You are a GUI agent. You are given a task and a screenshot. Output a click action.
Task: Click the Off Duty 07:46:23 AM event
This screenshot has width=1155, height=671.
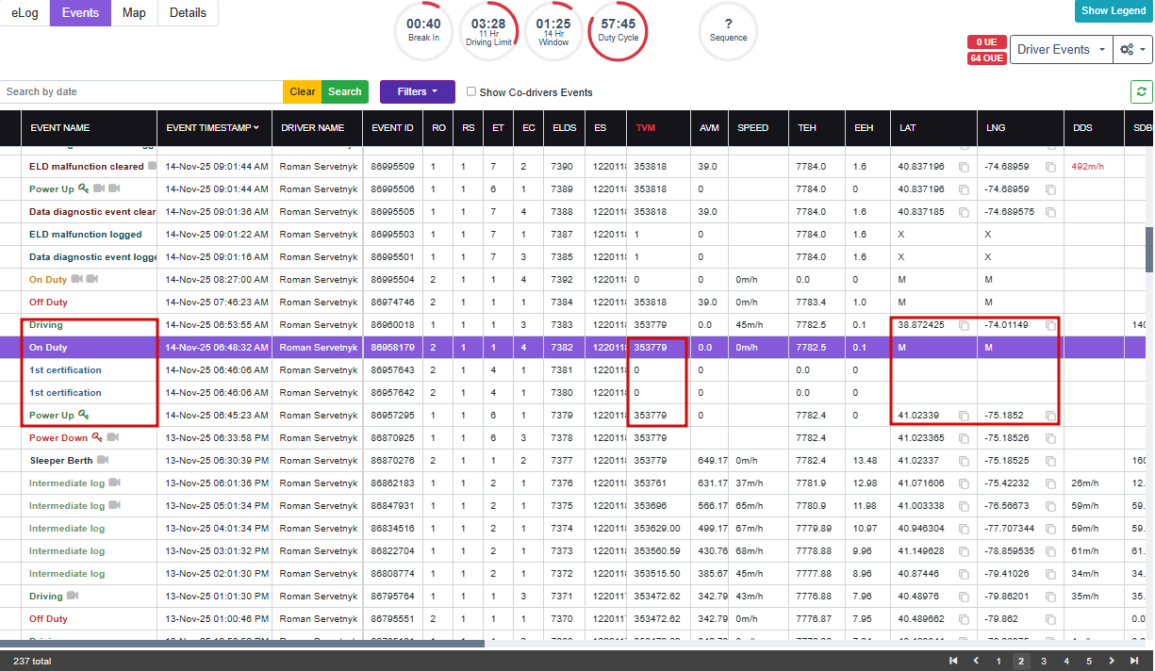(48, 302)
